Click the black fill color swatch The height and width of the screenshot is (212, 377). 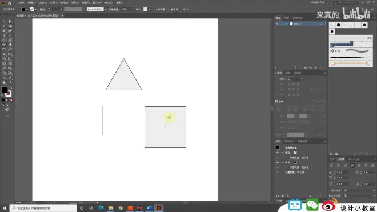click(x=5, y=90)
